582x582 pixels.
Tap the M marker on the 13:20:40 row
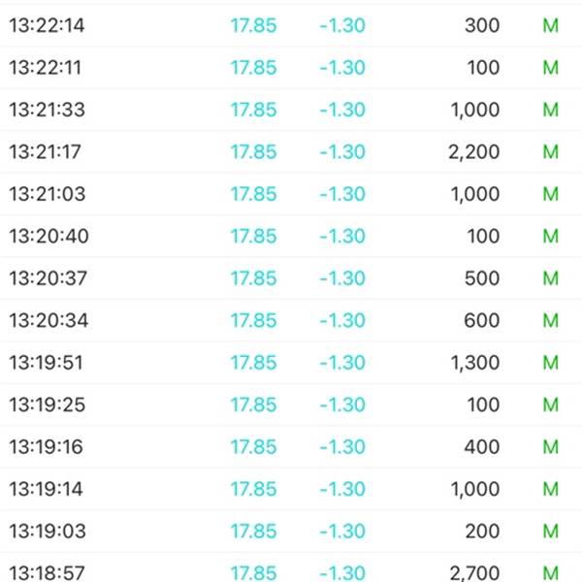click(550, 236)
